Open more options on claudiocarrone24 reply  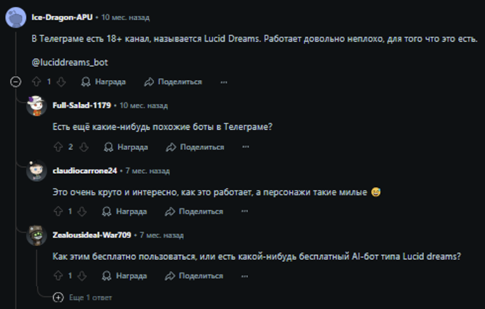point(245,211)
